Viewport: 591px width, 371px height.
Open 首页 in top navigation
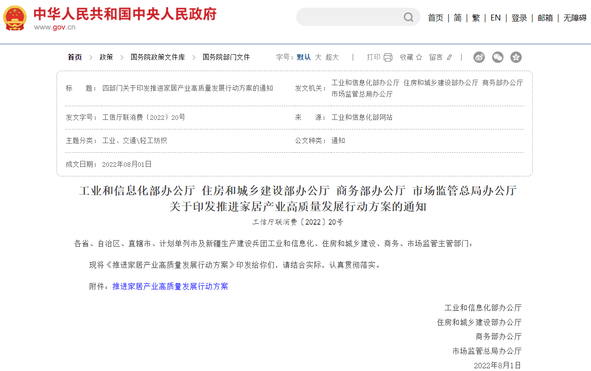pyautogui.click(x=436, y=18)
